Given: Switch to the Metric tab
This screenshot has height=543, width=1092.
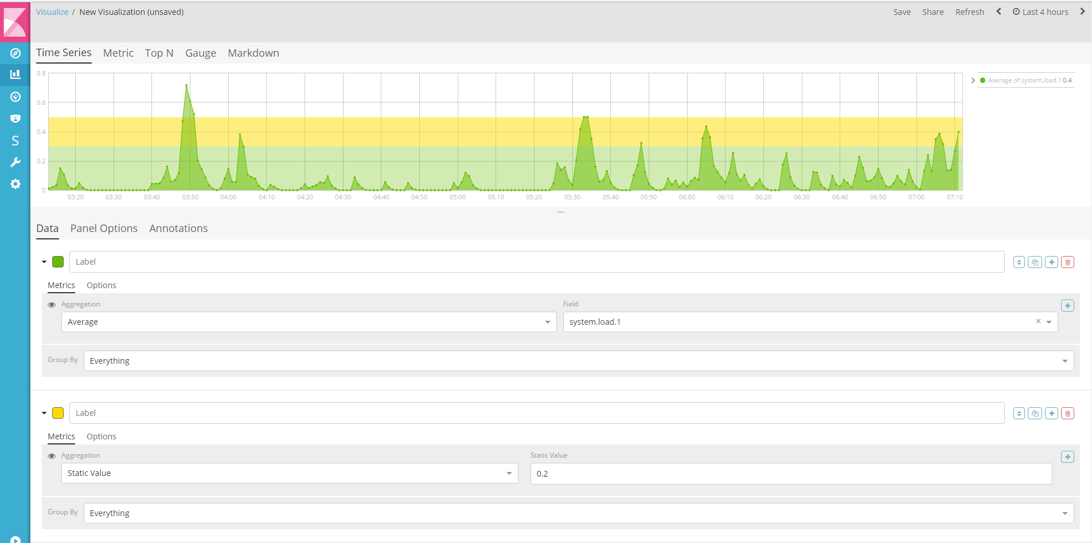Looking at the screenshot, I should [x=118, y=53].
